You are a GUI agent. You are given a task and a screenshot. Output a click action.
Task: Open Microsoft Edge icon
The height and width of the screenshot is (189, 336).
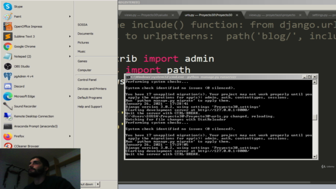click(x=8, y=97)
